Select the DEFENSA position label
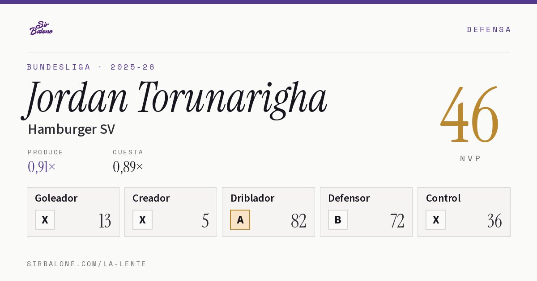Image resolution: width=537 pixels, height=281 pixels. click(489, 29)
